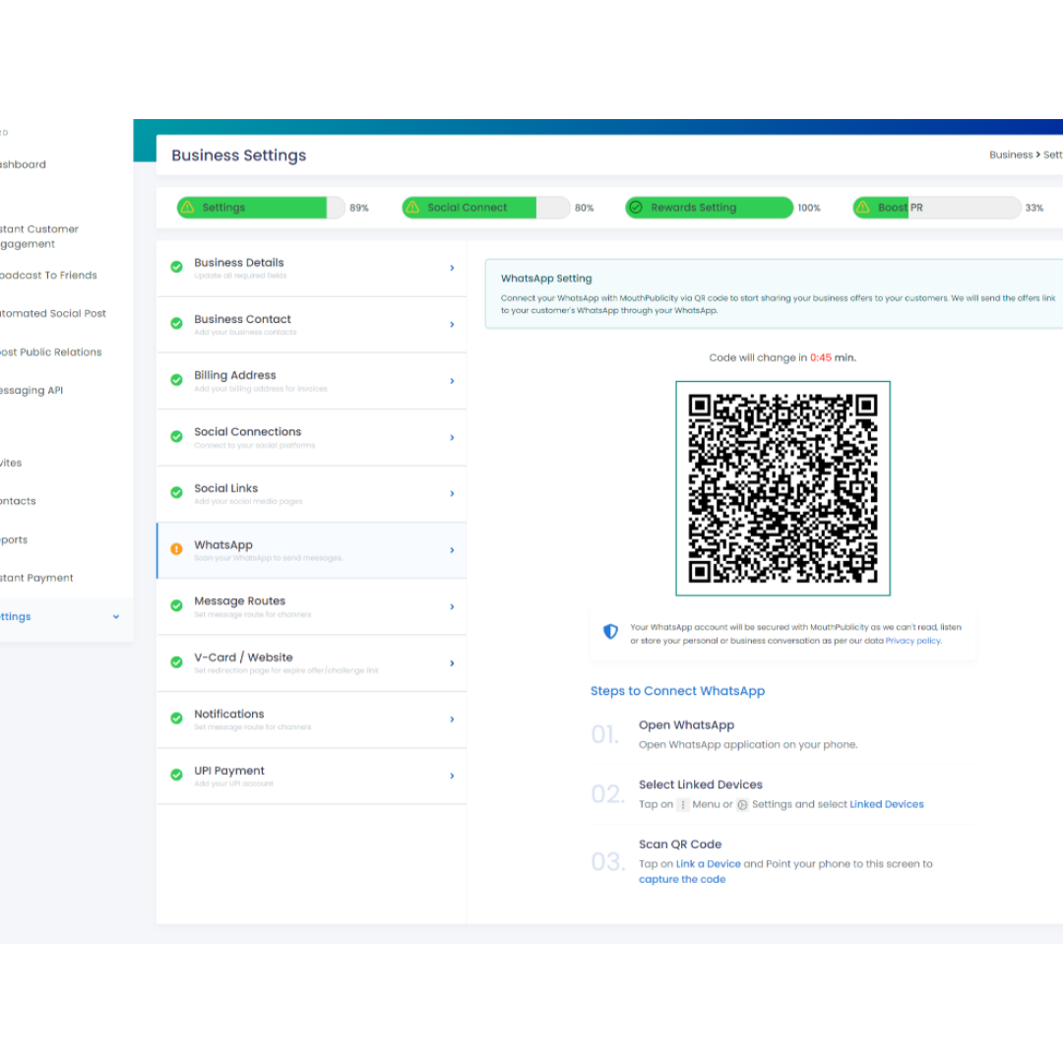
Task: Click the Business Settings page heading
Action: pos(238,156)
